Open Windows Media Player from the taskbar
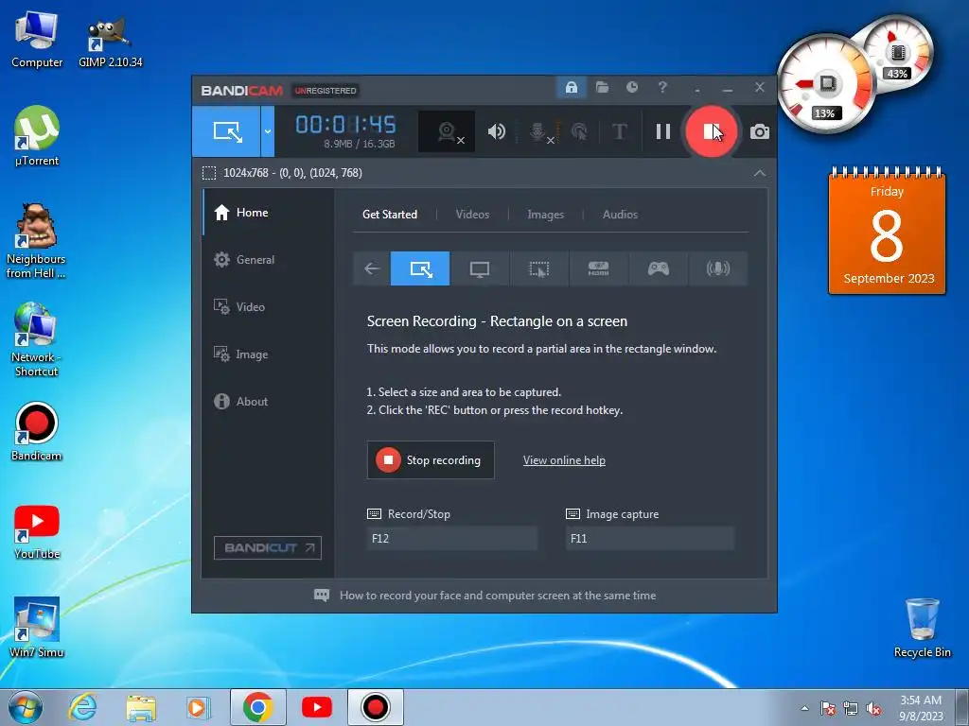Image resolution: width=969 pixels, height=726 pixels. 199,707
